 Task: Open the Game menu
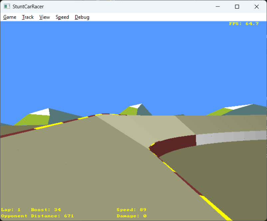point(10,17)
